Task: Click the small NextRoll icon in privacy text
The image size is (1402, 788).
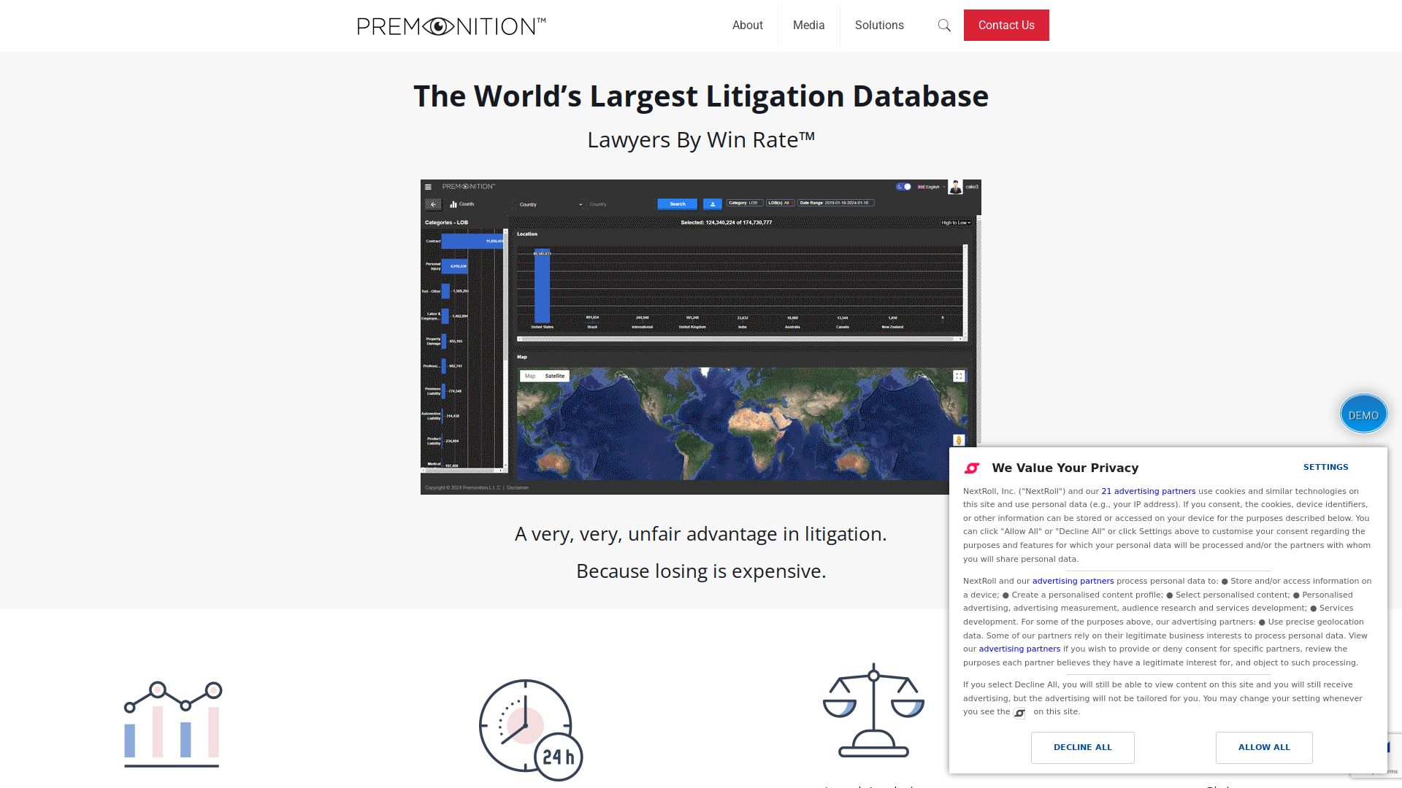Action: pyautogui.click(x=1020, y=713)
